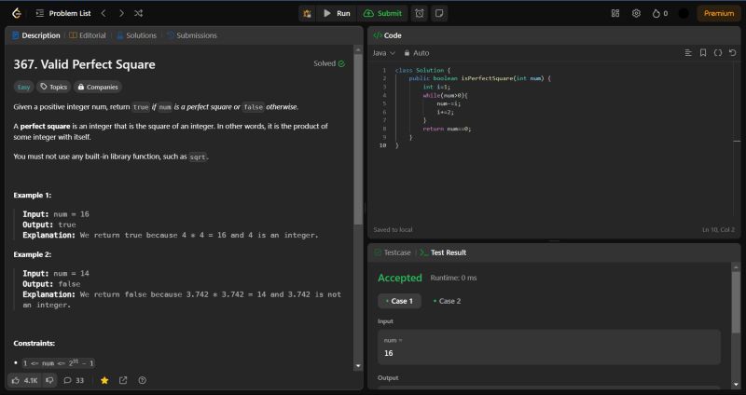Open the settings gear icon
Screen dimensions: 746x395
click(x=636, y=13)
